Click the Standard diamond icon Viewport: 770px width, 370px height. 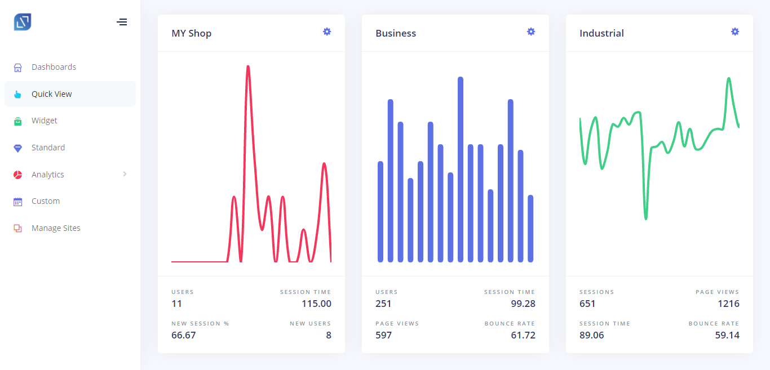coord(17,148)
